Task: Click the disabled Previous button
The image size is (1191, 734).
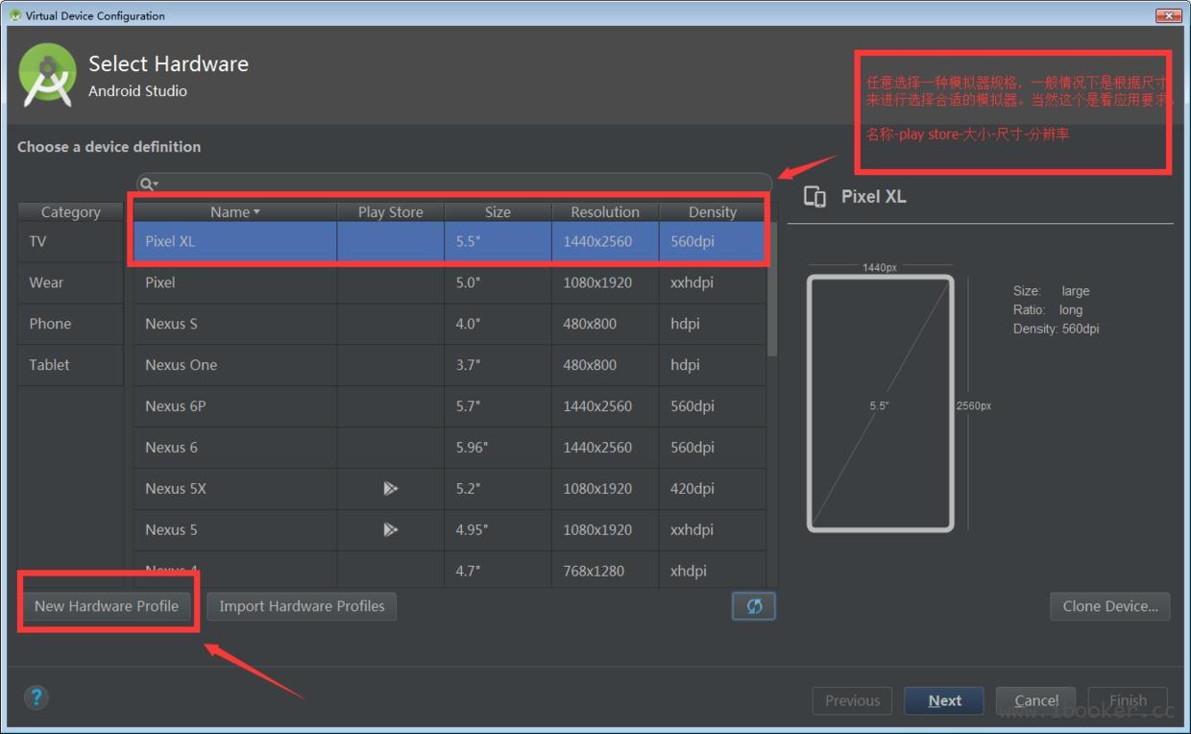Action: coord(852,700)
